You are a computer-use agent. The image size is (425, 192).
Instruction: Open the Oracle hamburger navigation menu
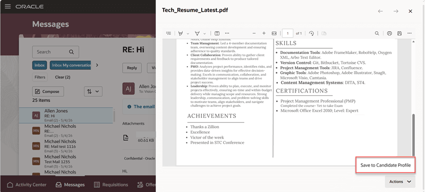click(x=8, y=6)
